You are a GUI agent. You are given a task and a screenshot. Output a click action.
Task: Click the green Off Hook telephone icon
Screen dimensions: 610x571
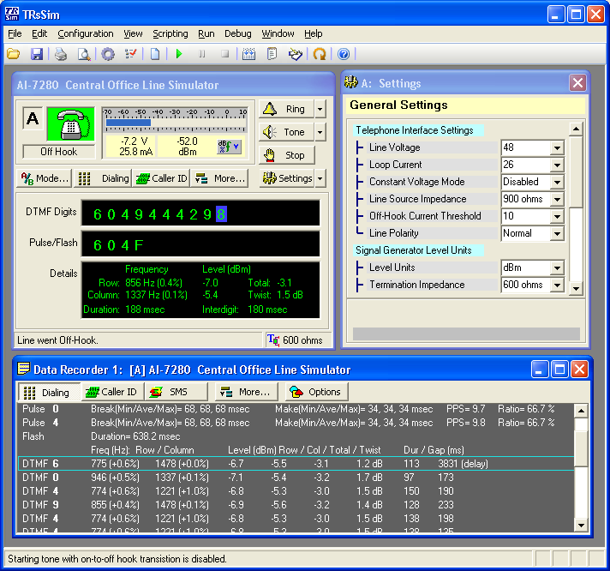click(x=71, y=123)
